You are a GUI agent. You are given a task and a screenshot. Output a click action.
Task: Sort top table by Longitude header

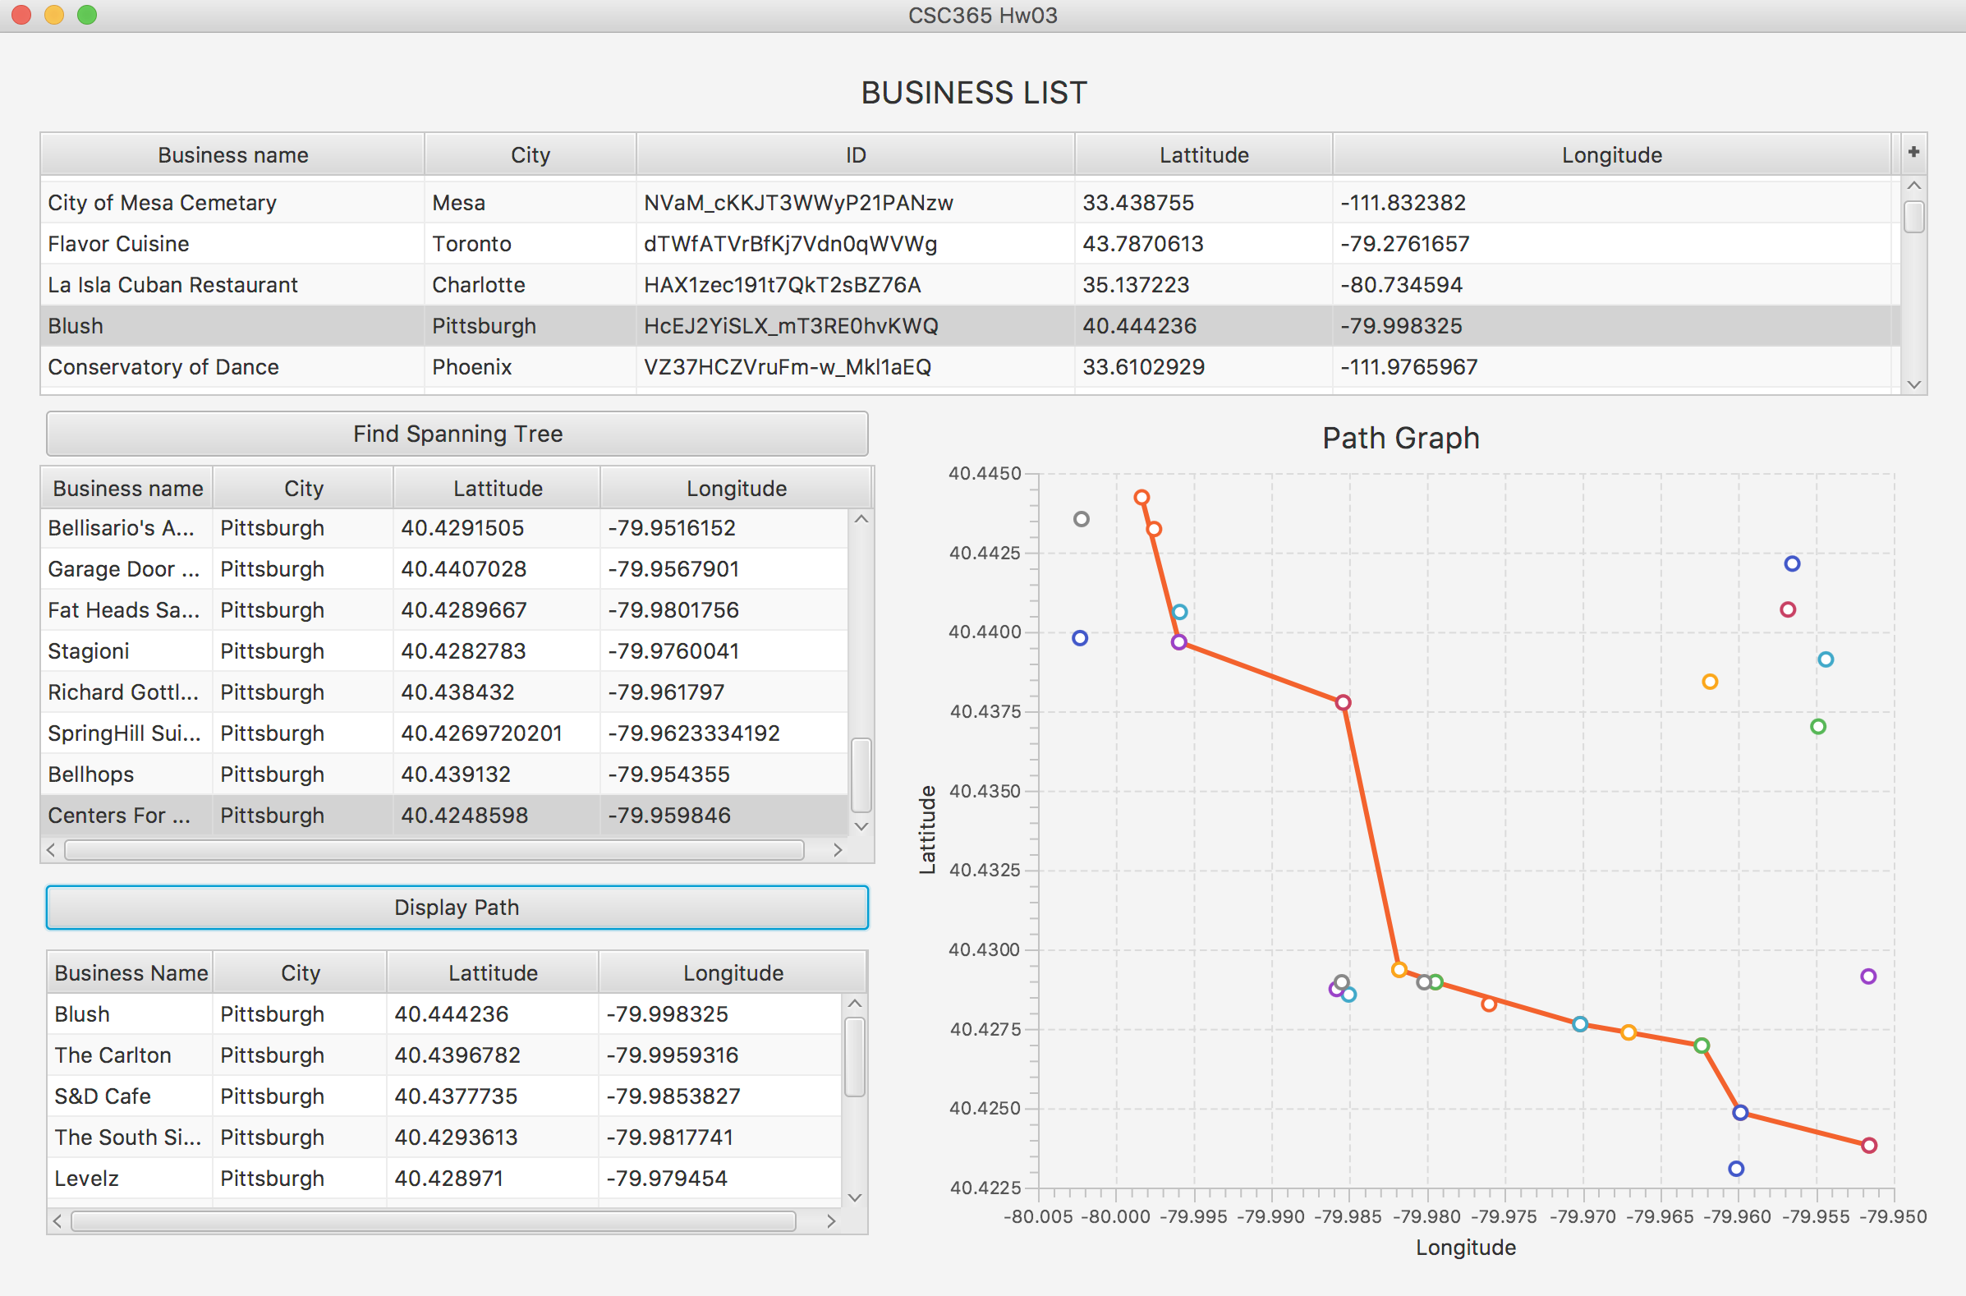(1610, 154)
